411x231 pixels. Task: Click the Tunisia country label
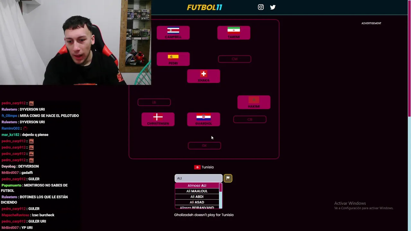point(207,167)
